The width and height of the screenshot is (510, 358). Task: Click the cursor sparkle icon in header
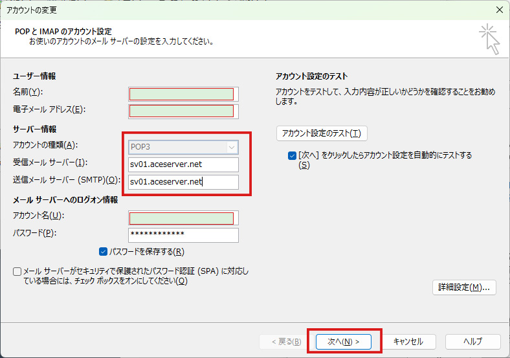[x=489, y=39]
